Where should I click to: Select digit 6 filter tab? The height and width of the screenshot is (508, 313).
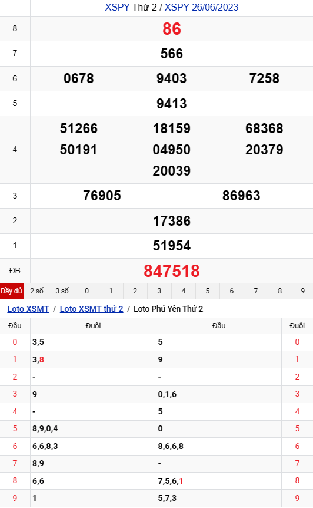(x=232, y=291)
